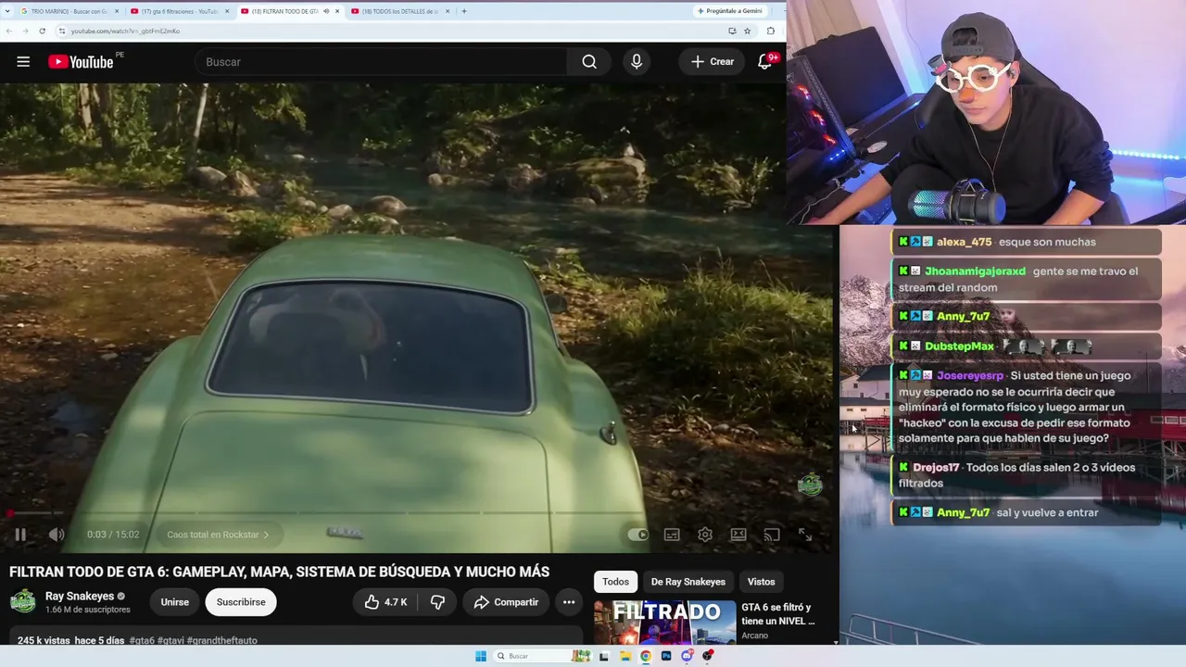
Task: Select the Vistos filter chip
Action: 761,582
